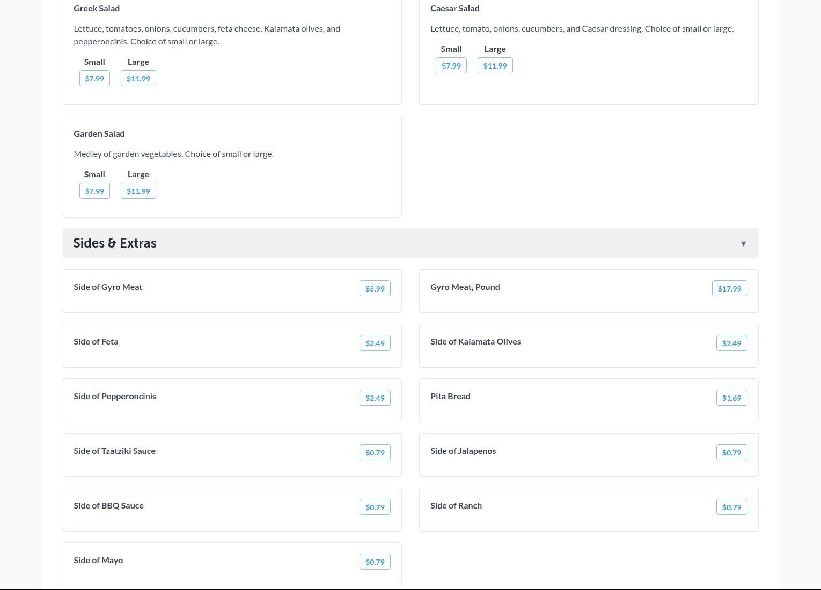This screenshot has width=821, height=590.
Task: Click Side of Pepperoncinis $2.49 price
Action: (375, 398)
